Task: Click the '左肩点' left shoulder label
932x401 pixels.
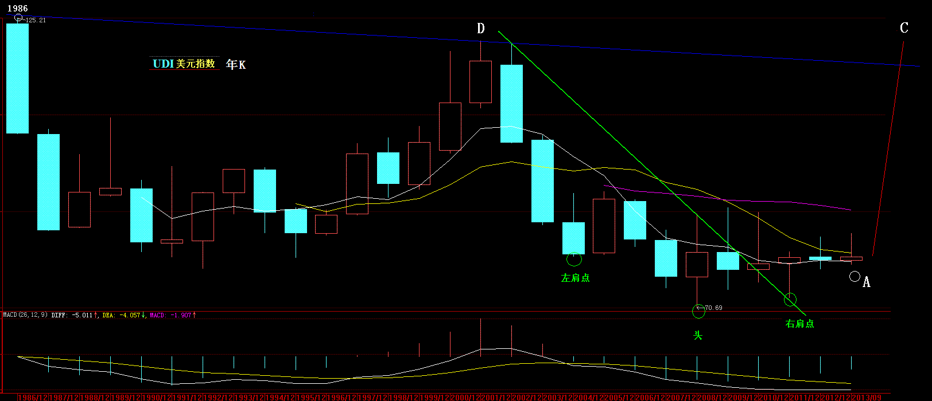Action: (575, 278)
